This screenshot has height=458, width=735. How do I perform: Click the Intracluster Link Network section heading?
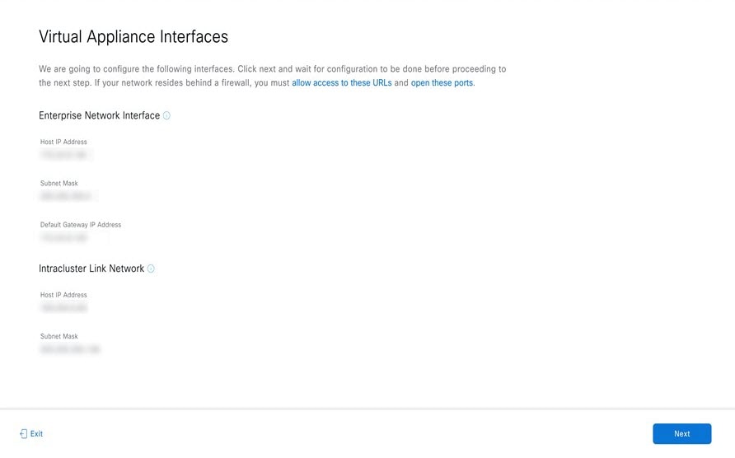(91, 269)
